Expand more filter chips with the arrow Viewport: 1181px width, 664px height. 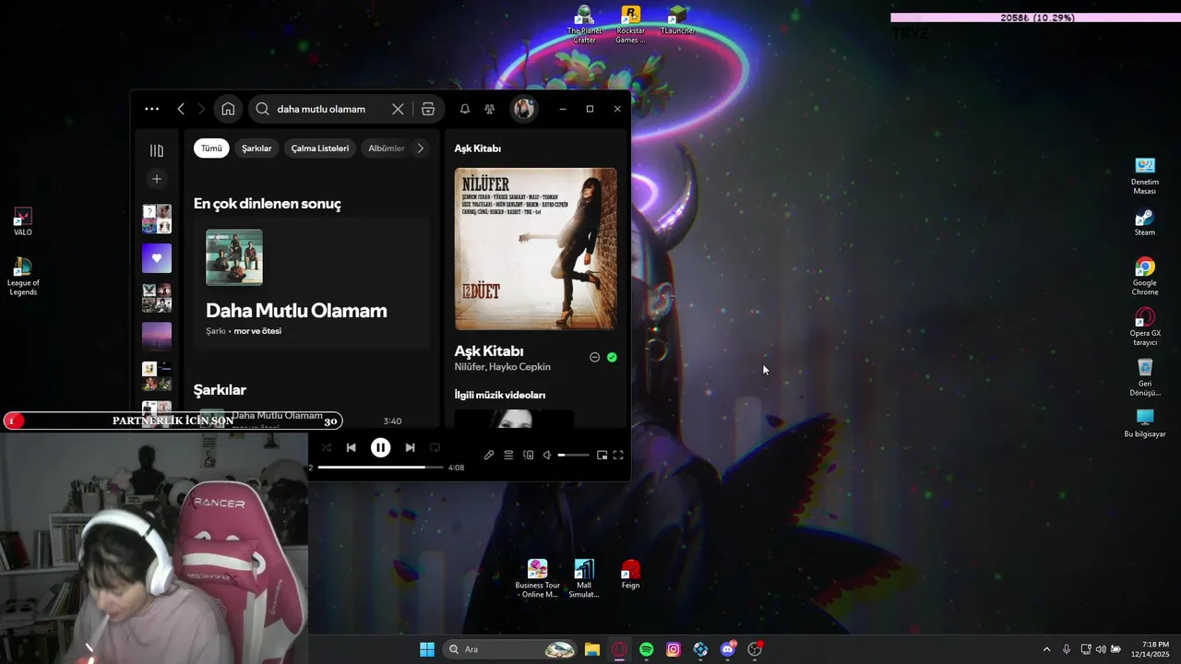421,148
